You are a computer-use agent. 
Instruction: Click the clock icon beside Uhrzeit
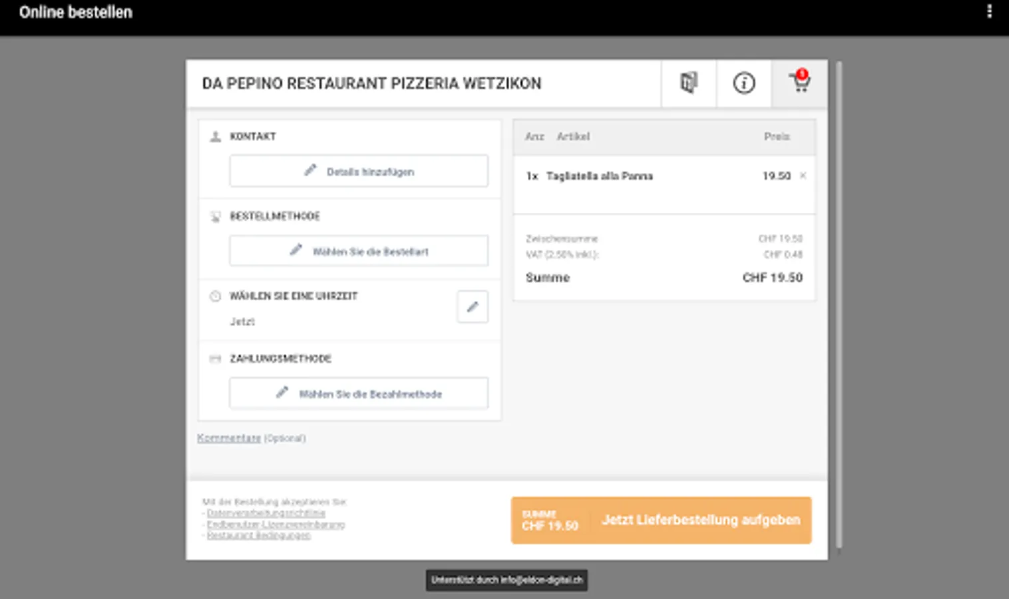point(215,296)
